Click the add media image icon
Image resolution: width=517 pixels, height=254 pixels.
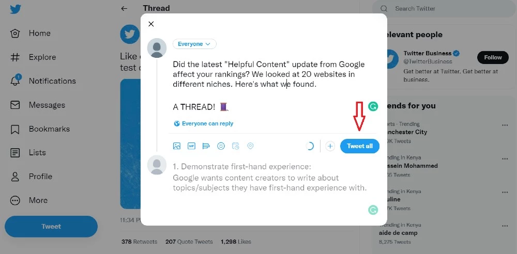177,146
